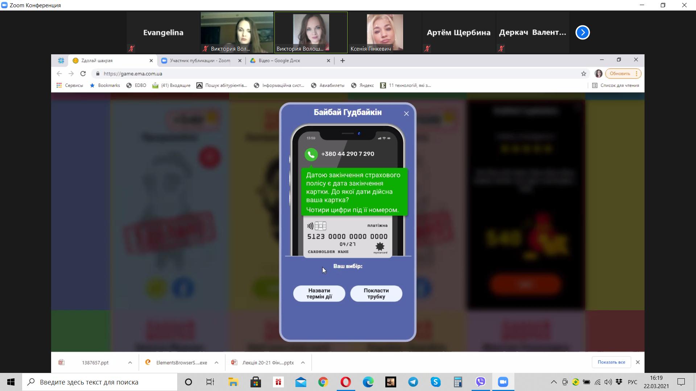Switch to Участник публикации Zoom tab
The width and height of the screenshot is (696, 391).
click(200, 60)
